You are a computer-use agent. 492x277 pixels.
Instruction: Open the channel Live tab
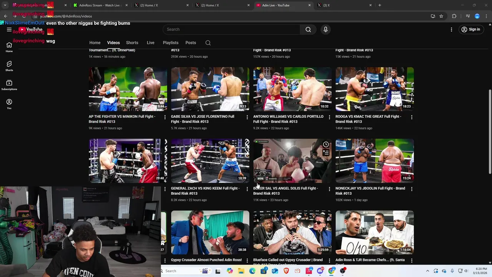click(x=150, y=43)
